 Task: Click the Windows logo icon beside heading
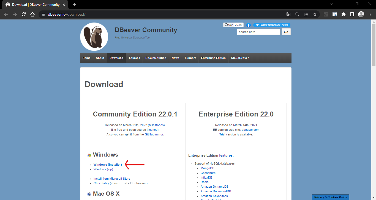89,155
